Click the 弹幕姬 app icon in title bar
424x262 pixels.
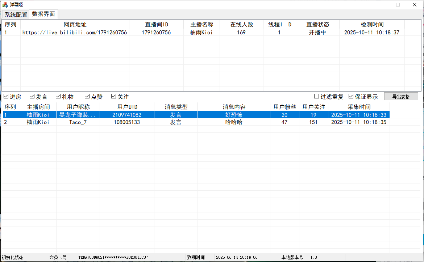[x=5, y=5]
